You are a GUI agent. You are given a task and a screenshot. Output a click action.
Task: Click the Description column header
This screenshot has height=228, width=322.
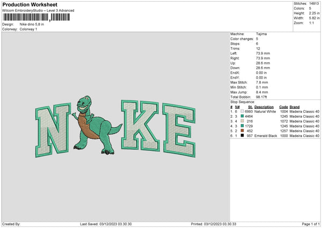[264, 107]
